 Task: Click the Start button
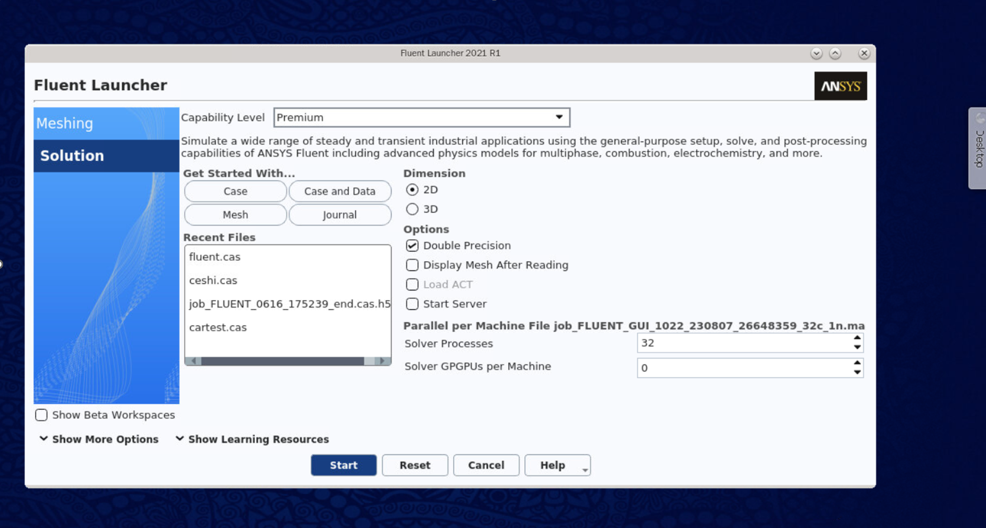coord(344,465)
